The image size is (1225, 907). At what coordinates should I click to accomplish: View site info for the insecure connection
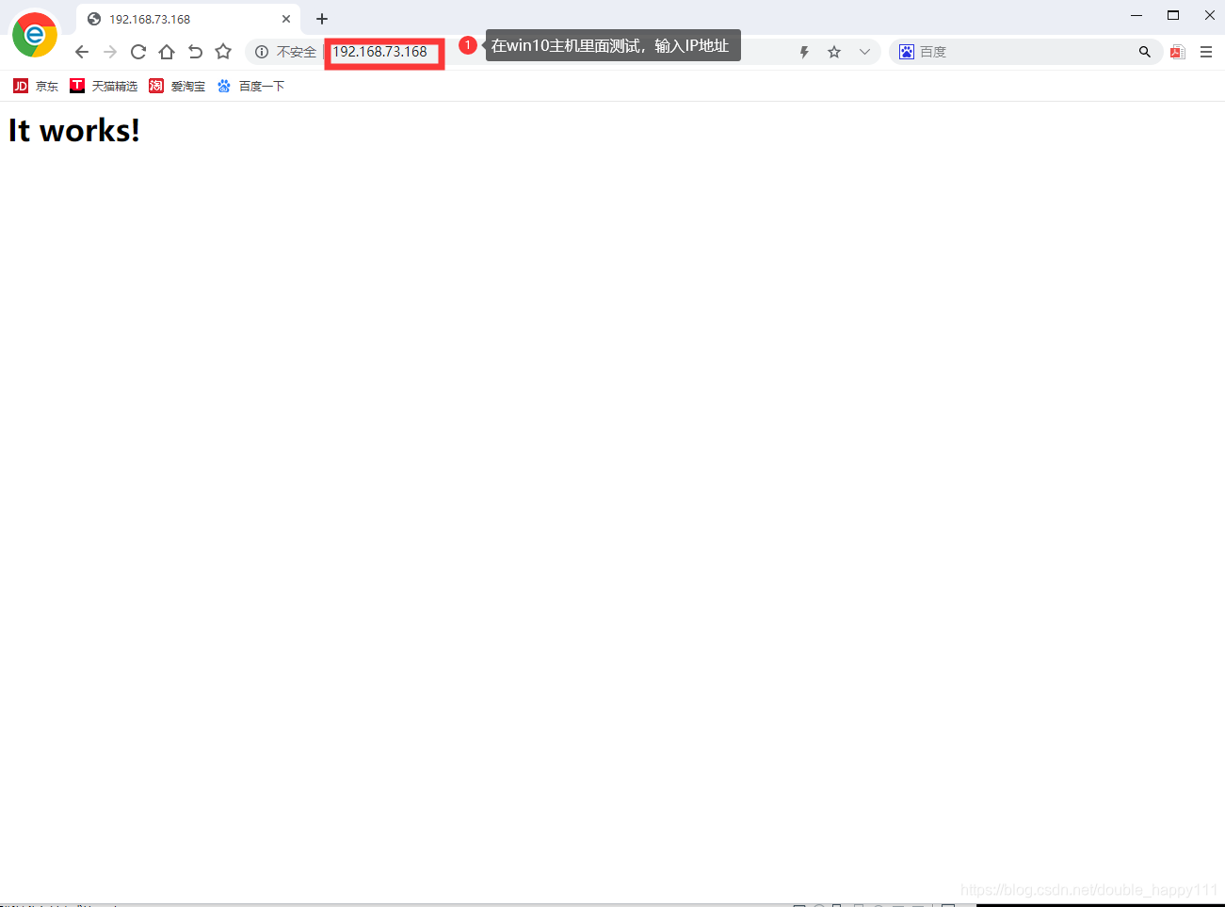point(262,52)
